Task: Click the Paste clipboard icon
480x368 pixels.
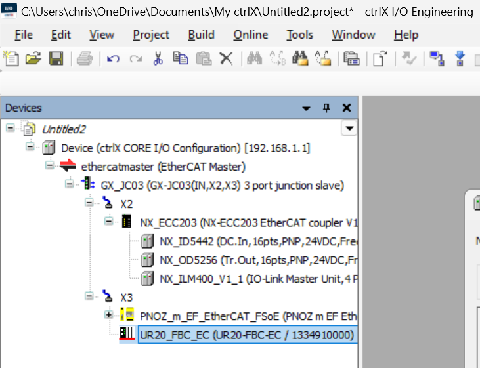Action: (204, 58)
